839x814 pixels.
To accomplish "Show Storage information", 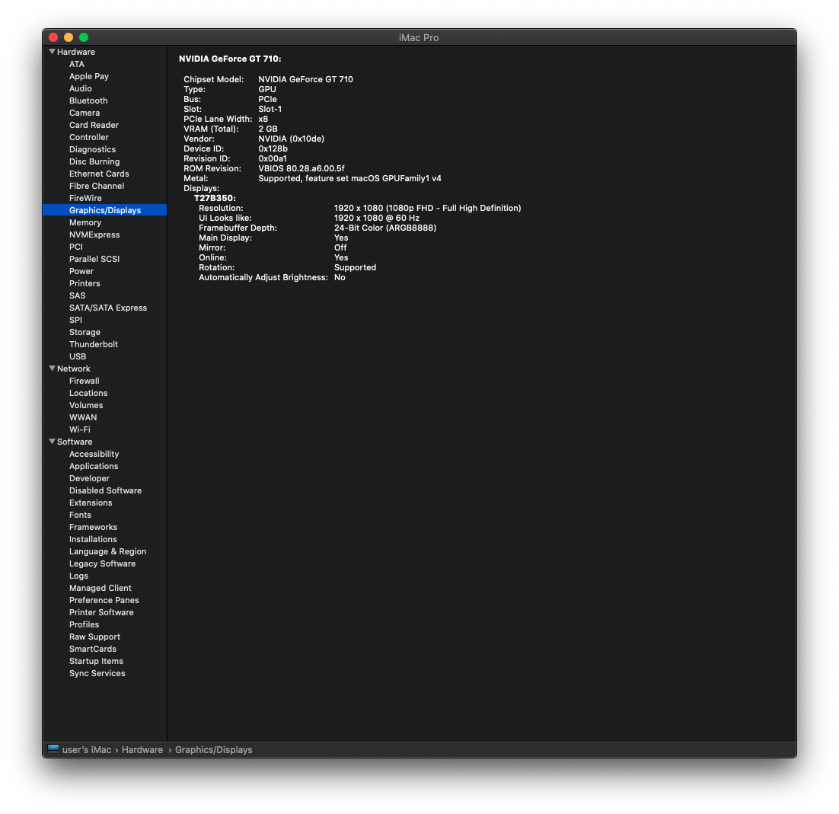I will pos(85,332).
